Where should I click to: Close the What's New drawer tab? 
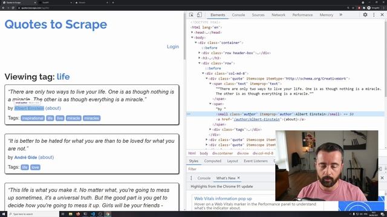(238, 178)
